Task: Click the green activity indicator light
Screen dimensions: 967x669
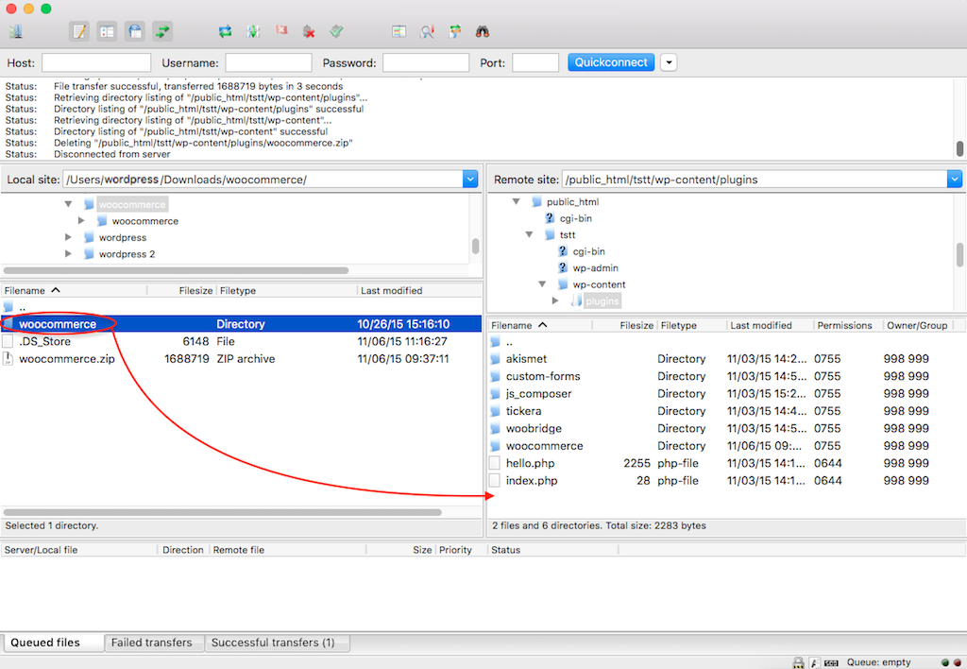Action: [944, 662]
